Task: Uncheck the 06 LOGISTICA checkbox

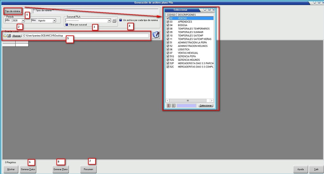Action: [x=168, y=50]
